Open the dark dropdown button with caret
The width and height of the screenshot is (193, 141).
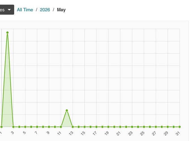click(7, 10)
